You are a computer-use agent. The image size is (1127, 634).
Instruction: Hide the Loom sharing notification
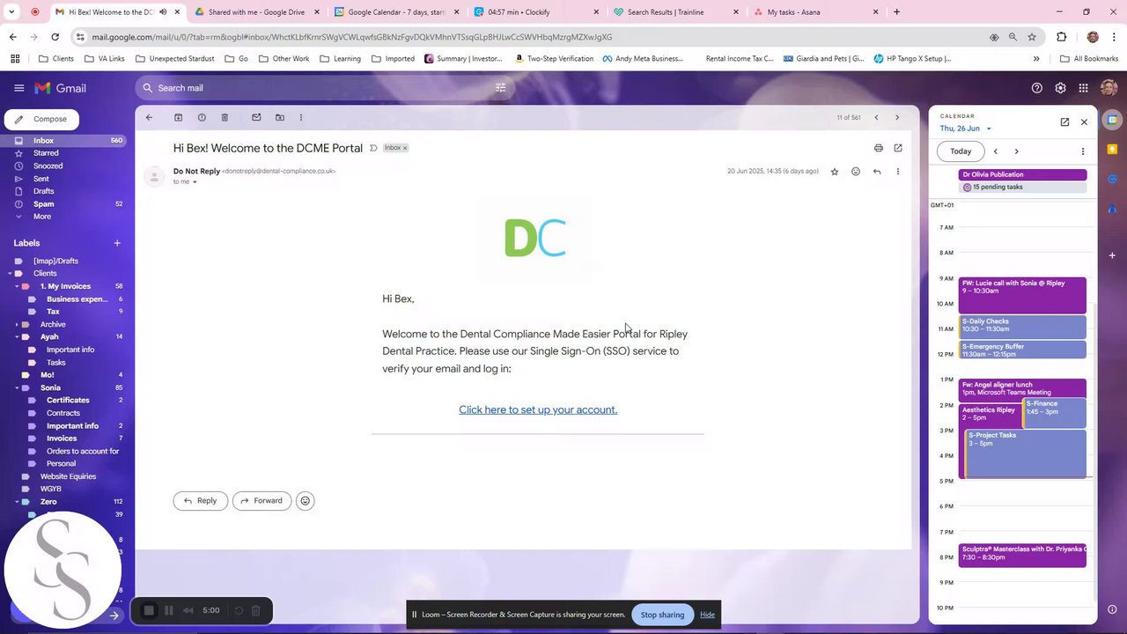tap(707, 615)
